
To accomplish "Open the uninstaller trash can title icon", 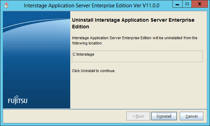I will click(6, 5).
